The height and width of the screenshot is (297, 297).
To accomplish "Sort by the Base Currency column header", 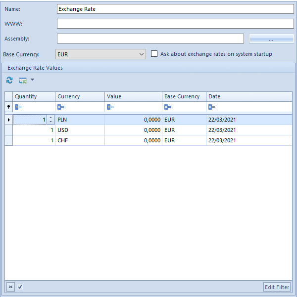I will pyautogui.click(x=184, y=96).
